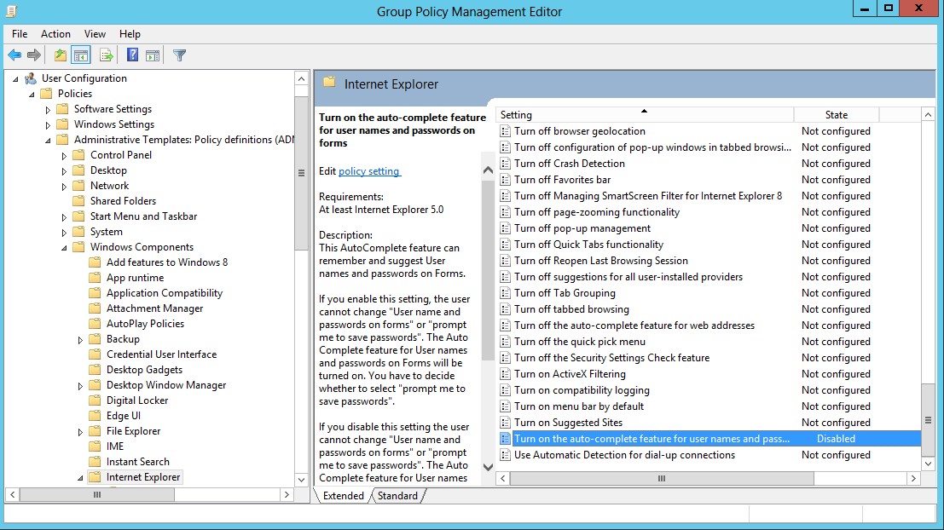Image resolution: width=944 pixels, height=530 pixels.
Task: Click the Back navigation arrow in the toolbar
Action: pos(14,55)
